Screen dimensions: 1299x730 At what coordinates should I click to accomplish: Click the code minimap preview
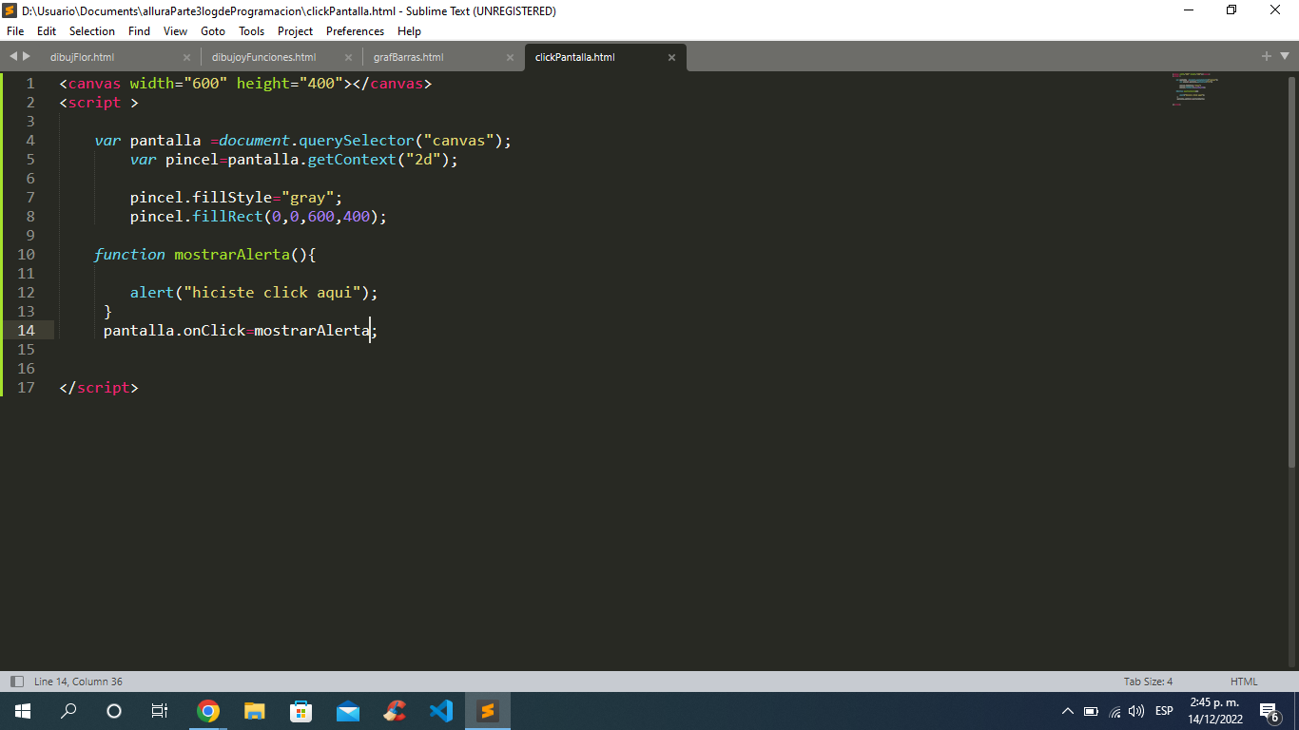[1195, 88]
